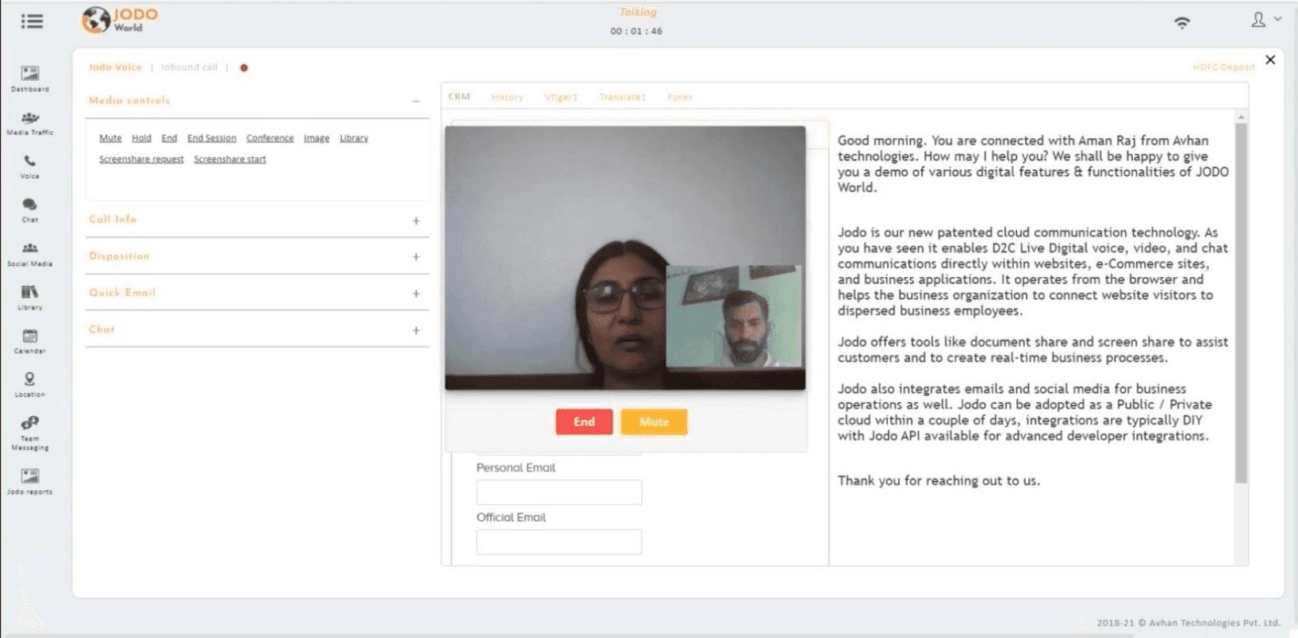Switch to the Vtiger1 tab
This screenshot has height=638, width=1298.
561,97
